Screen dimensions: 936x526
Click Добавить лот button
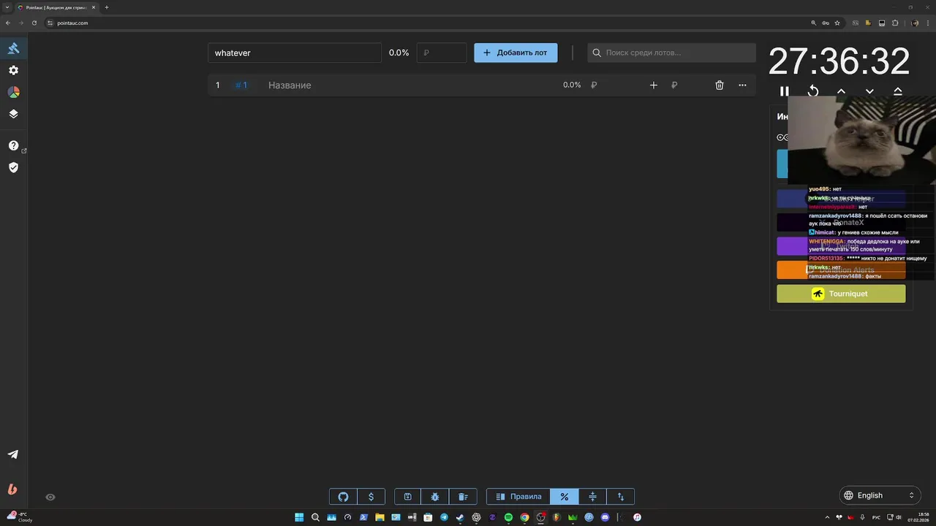click(x=516, y=53)
